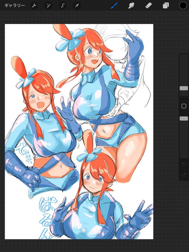Screen dimensions: 189x252
Task: Activate the Selection S-ribbon tool
Action: 63,6
